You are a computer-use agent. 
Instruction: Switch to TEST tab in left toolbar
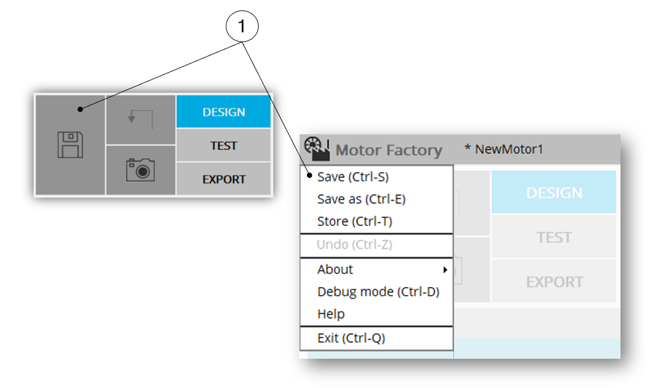point(223,146)
